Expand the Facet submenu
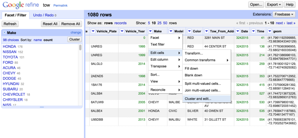 pos(165,38)
